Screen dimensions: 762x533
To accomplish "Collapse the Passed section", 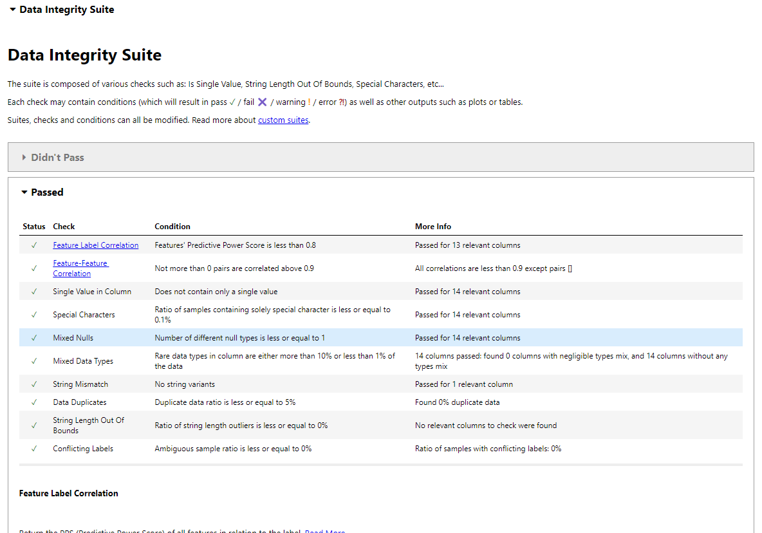I will pyautogui.click(x=42, y=192).
